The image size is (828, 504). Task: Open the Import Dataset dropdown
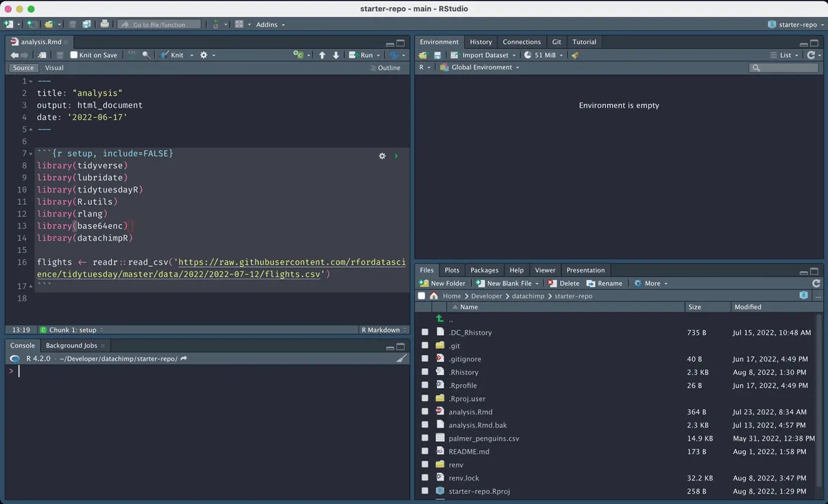pos(483,55)
